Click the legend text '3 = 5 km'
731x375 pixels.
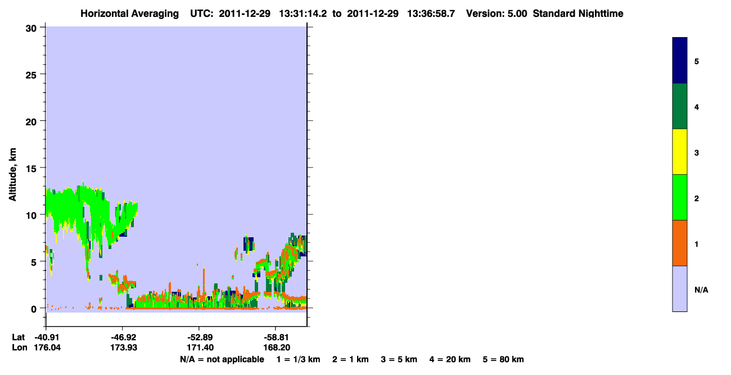click(399, 359)
